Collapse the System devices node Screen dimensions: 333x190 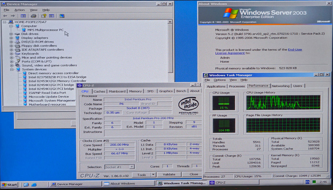11,69
